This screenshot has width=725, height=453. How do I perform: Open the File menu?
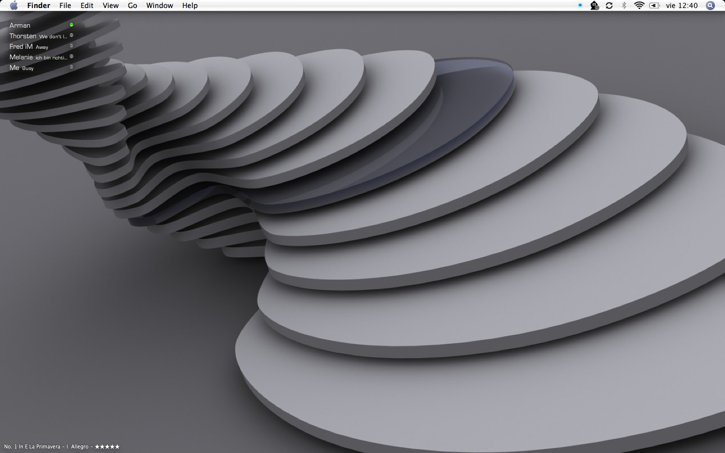[x=65, y=6]
